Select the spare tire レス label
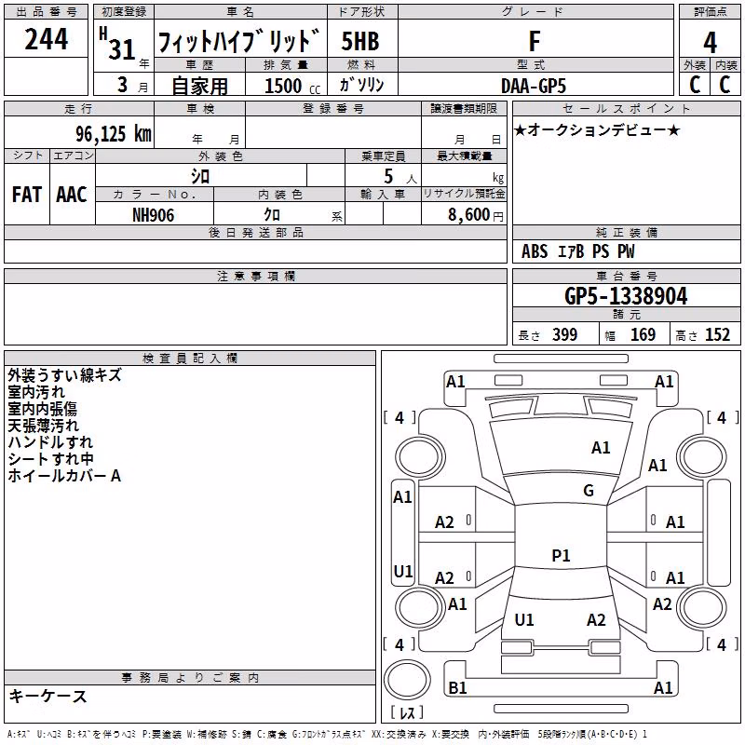This screenshot has width=745, height=745. 407,712
